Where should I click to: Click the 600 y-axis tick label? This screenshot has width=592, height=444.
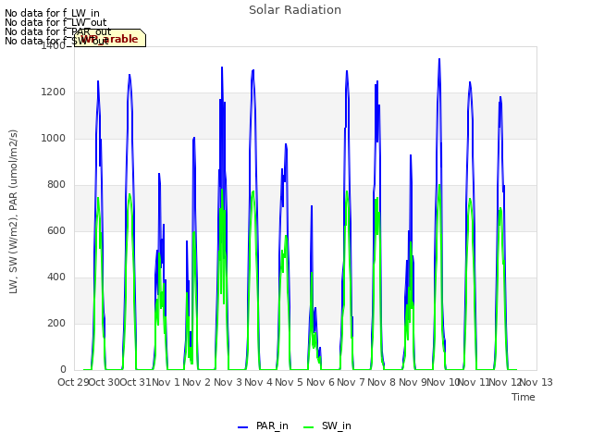(x=56, y=230)
